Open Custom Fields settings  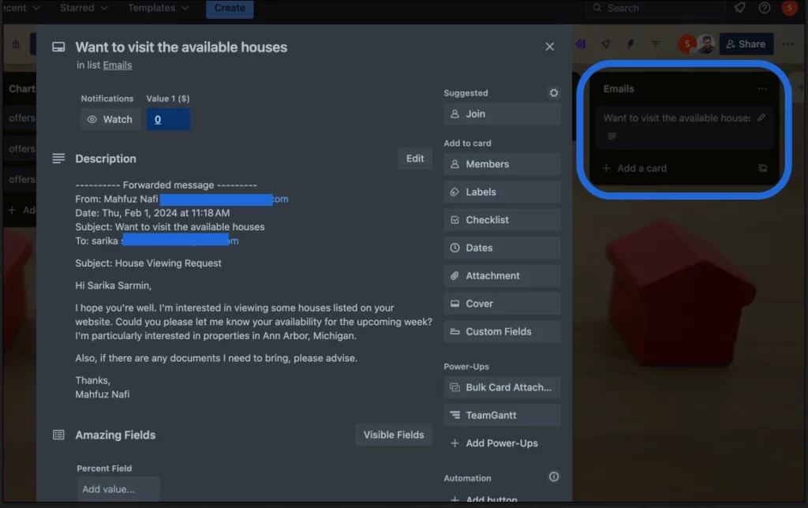502,331
